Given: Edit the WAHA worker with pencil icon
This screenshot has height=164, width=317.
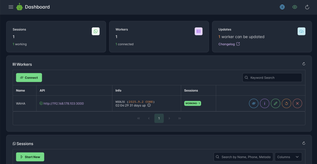Looking at the screenshot, I should point(276,103).
